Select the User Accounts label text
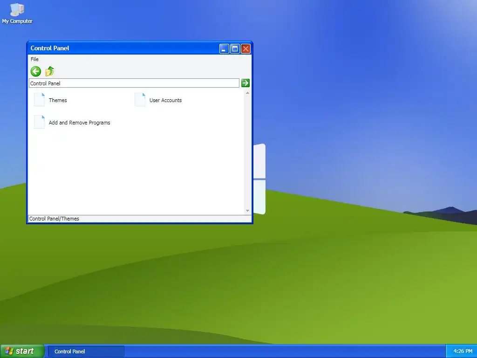477x358 pixels. point(165,100)
